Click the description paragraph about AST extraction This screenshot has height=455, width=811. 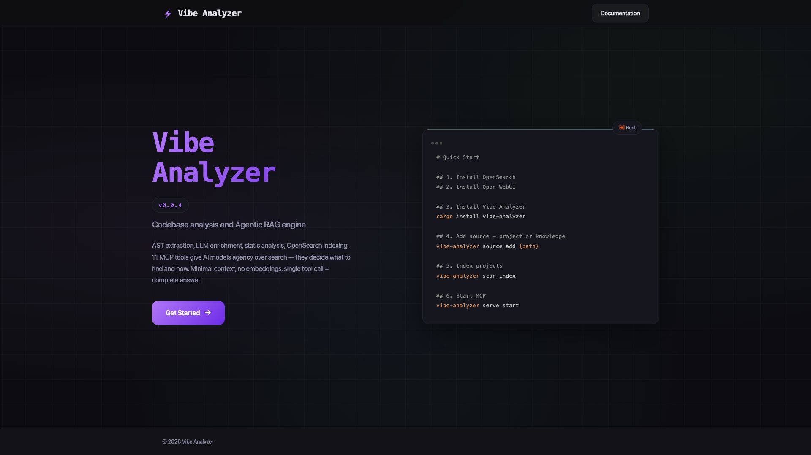coord(251,263)
